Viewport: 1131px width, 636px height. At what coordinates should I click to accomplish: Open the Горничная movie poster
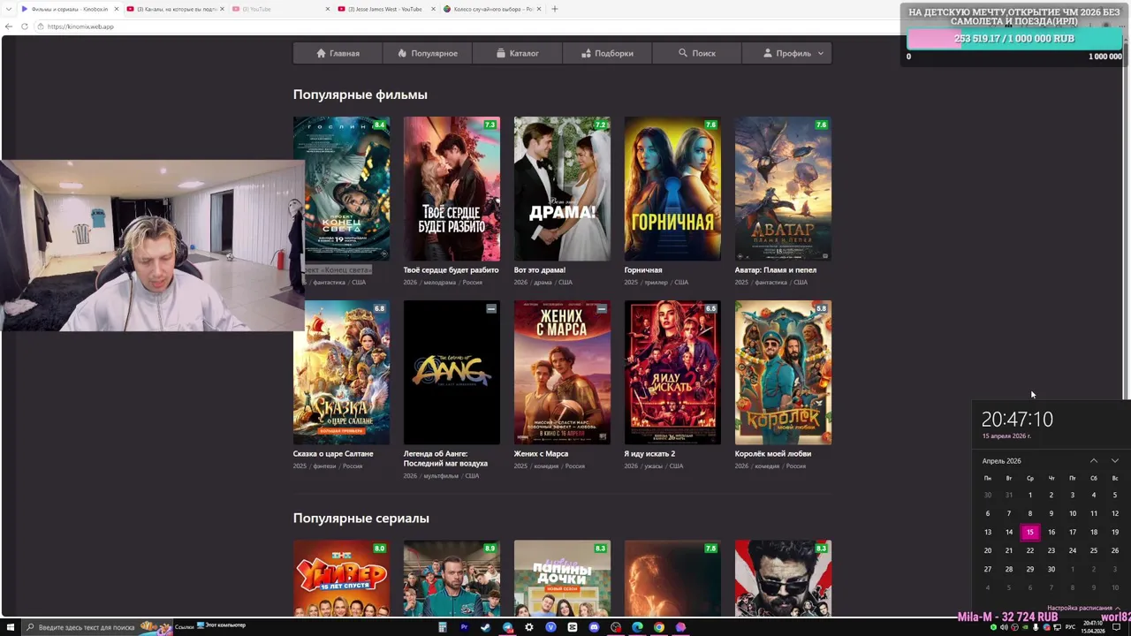coord(672,188)
